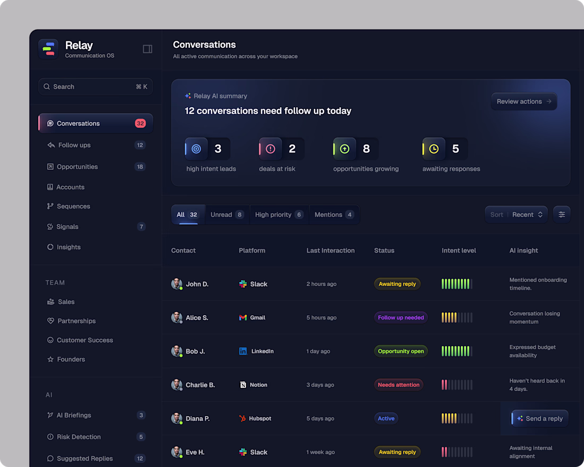The image size is (584, 467).
Task: Click the Hubspot icon in Diana P.'s row
Action: [243, 418]
